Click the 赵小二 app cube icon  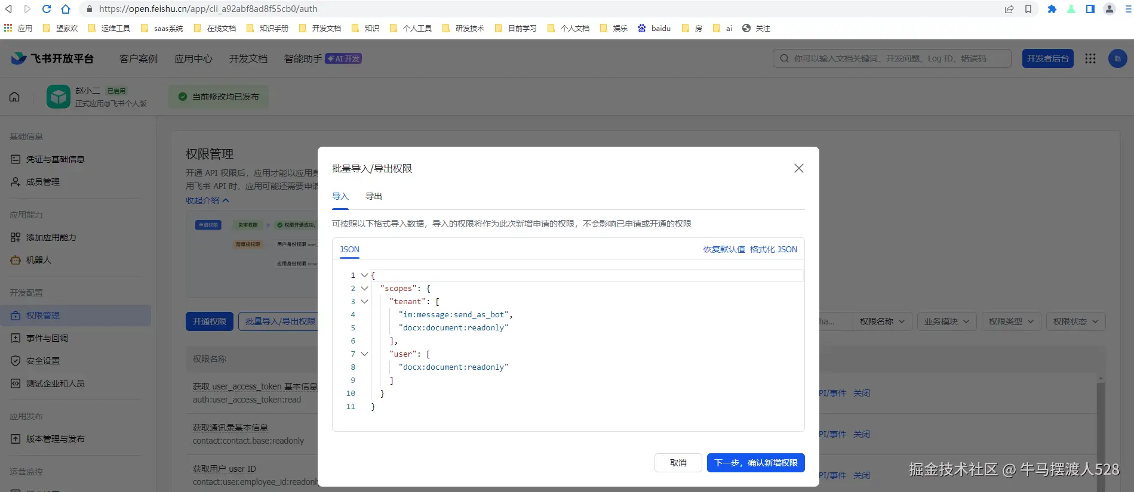pos(59,97)
